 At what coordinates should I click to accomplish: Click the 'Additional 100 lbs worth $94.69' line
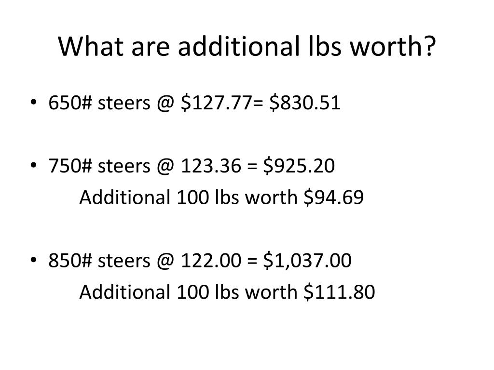(221, 197)
